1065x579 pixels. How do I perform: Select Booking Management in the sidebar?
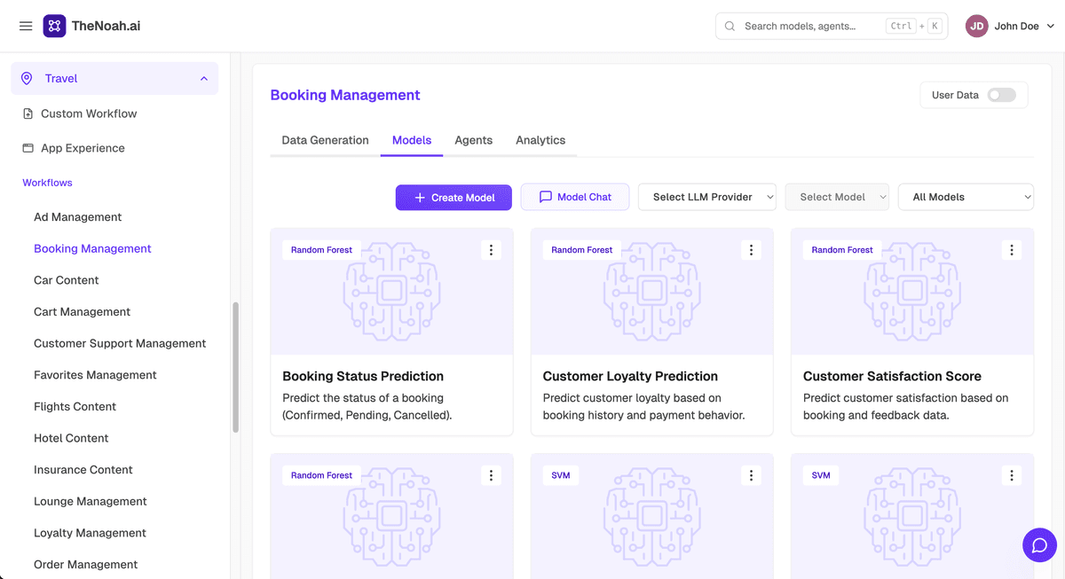pos(92,248)
